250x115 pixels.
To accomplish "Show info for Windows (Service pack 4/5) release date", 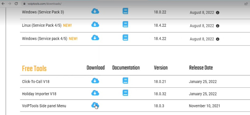I will (218, 39).
